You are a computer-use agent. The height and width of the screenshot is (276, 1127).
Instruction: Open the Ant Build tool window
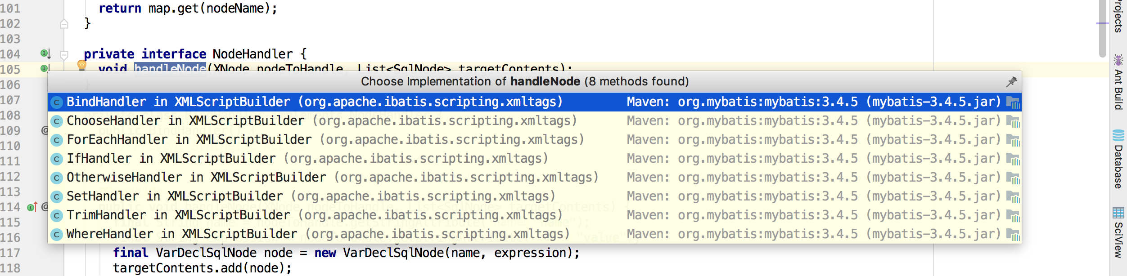pyautogui.click(x=1118, y=82)
